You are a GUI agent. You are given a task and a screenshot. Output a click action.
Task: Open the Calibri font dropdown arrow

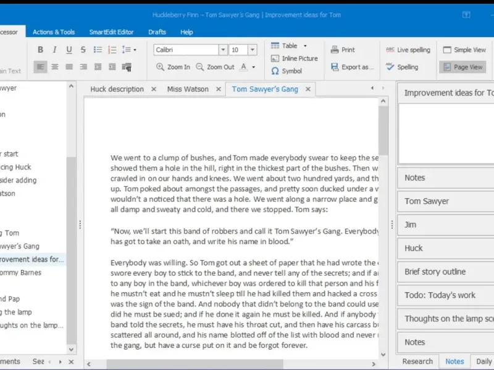(223, 50)
